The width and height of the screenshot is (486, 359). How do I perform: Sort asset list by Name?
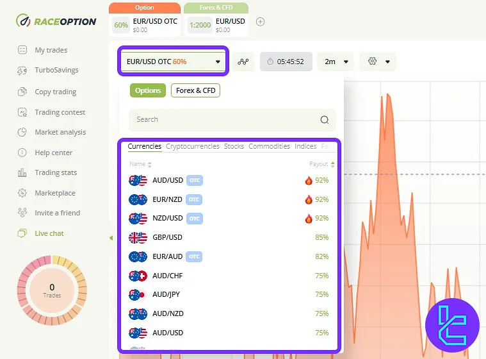(x=140, y=164)
